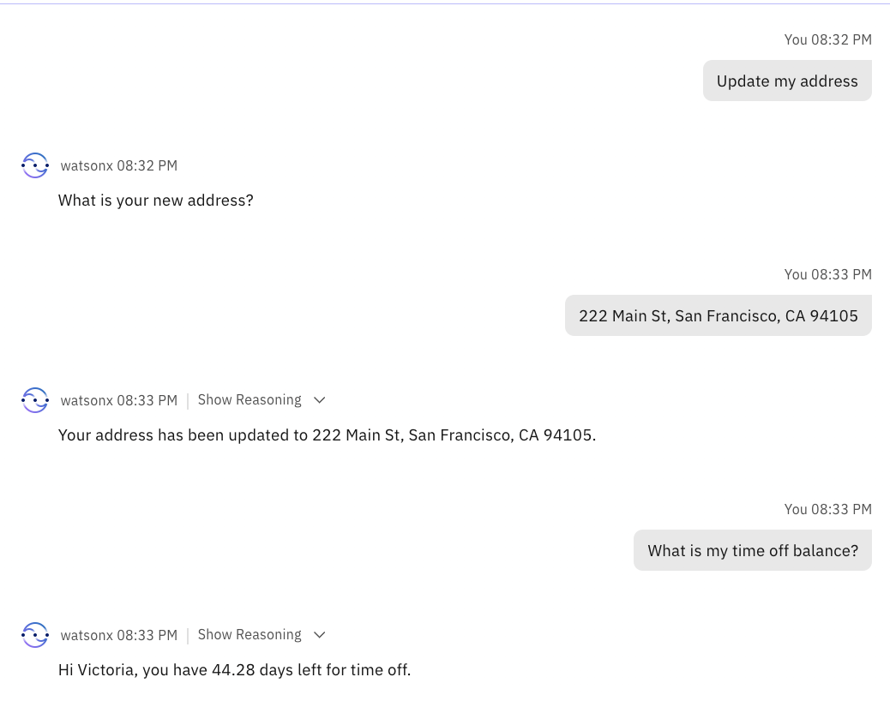Click the 'You 08:33 PM' timestamp above the address bubble

827,274
